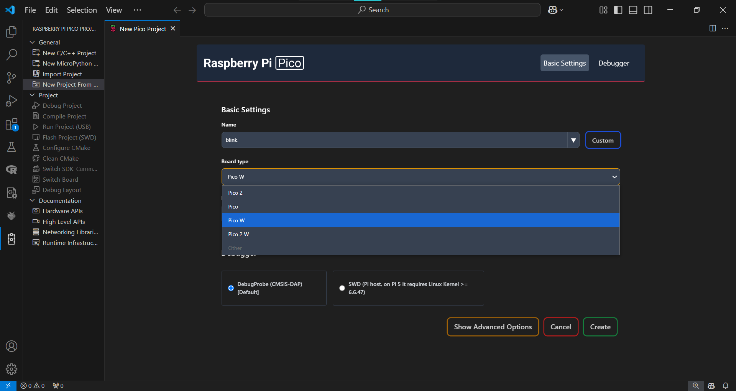Show more menu items via ellipsis
The image size is (736, 391).
(x=137, y=10)
